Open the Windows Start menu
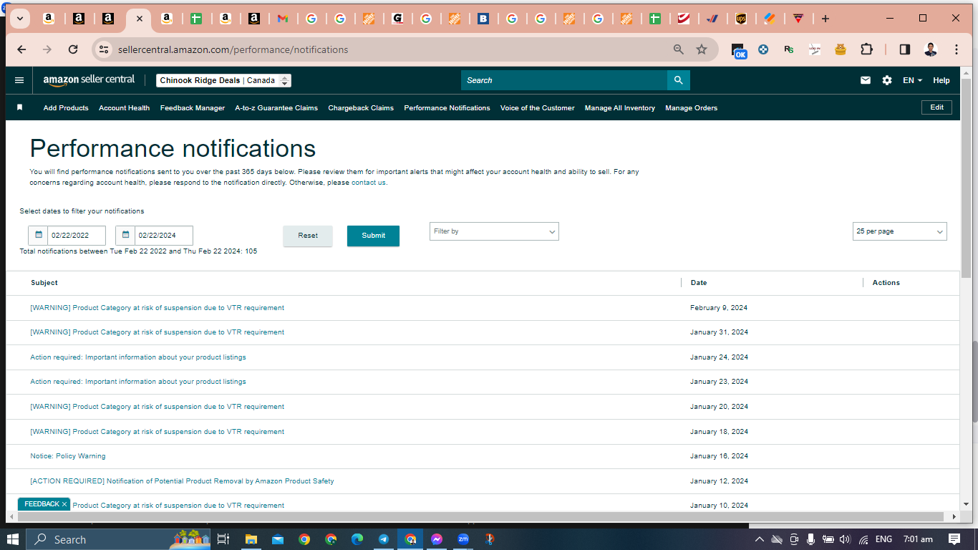 coord(13,539)
